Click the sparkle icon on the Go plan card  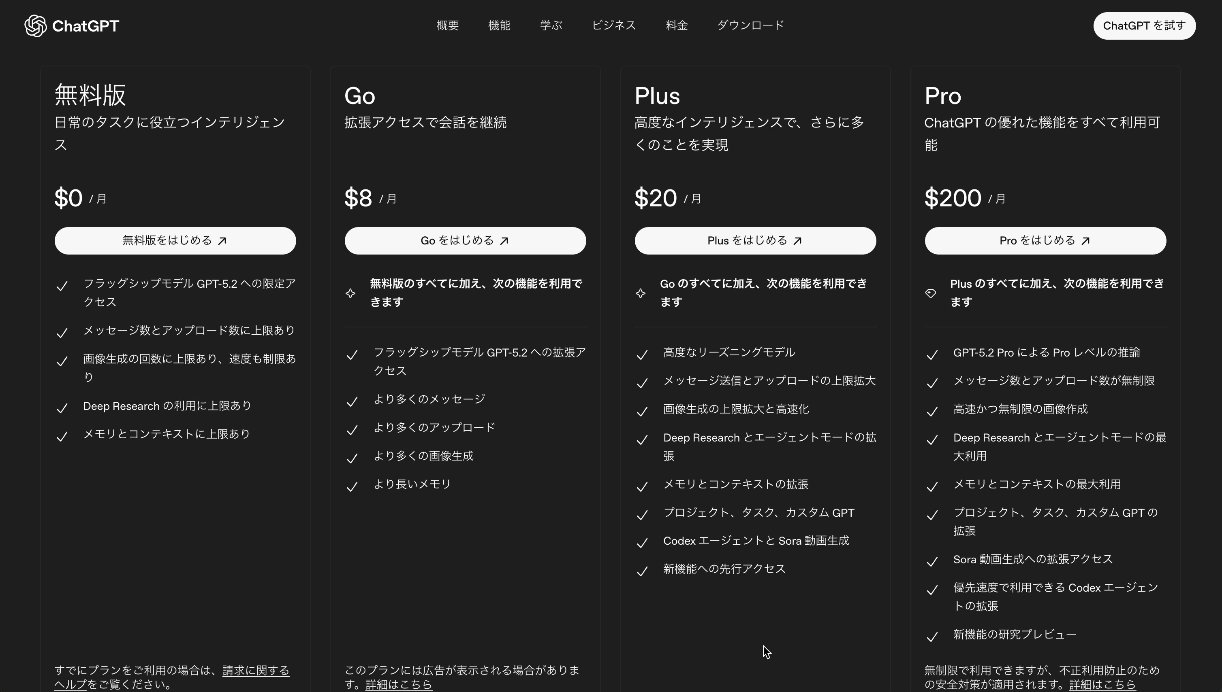coord(351,293)
